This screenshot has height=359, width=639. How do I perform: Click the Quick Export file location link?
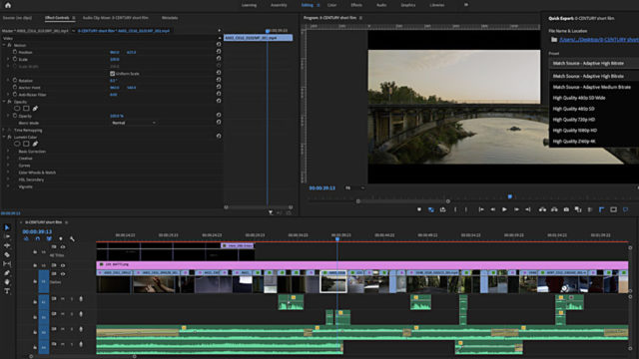[599, 40]
